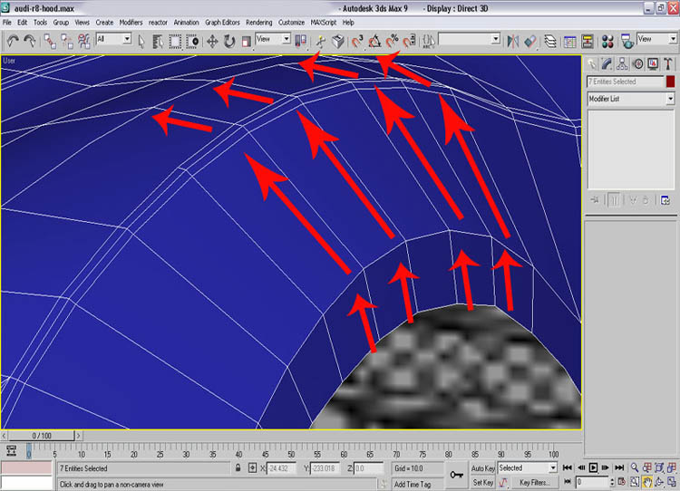Click the Undo arrow in main toolbar
The width and height of the screenshot is (680, 491).
click(12, 40)
